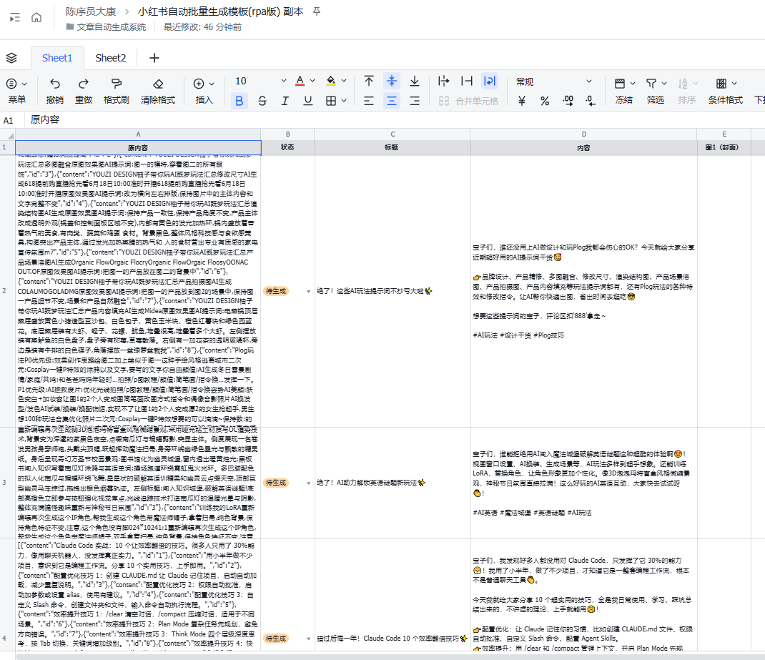This screenshot has width=765, height=660.
Task: Switch to the Sheet1 tab
Action: coord(57,58)
